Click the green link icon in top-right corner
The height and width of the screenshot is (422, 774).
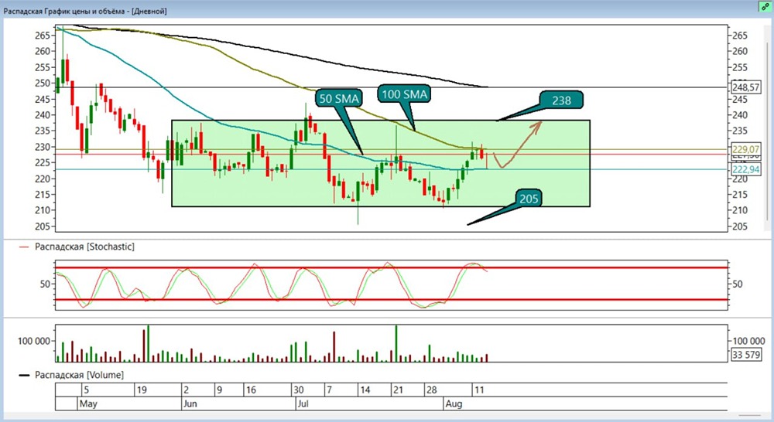pos(765,6)
